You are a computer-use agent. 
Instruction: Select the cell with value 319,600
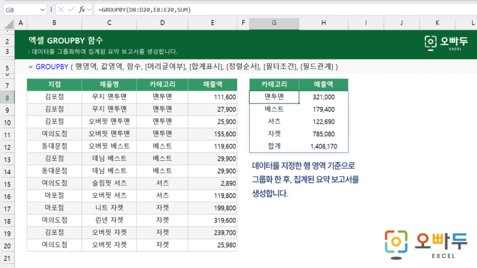[x=212, y=220]
